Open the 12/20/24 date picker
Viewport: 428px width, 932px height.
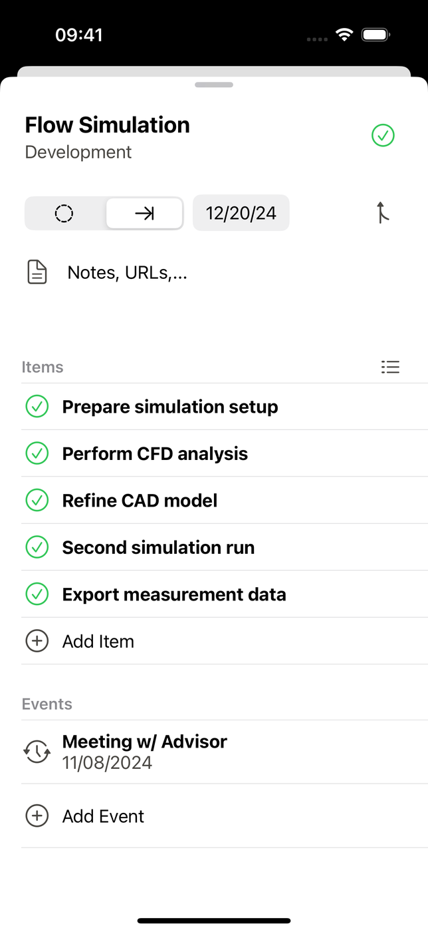tap(241, 213)
